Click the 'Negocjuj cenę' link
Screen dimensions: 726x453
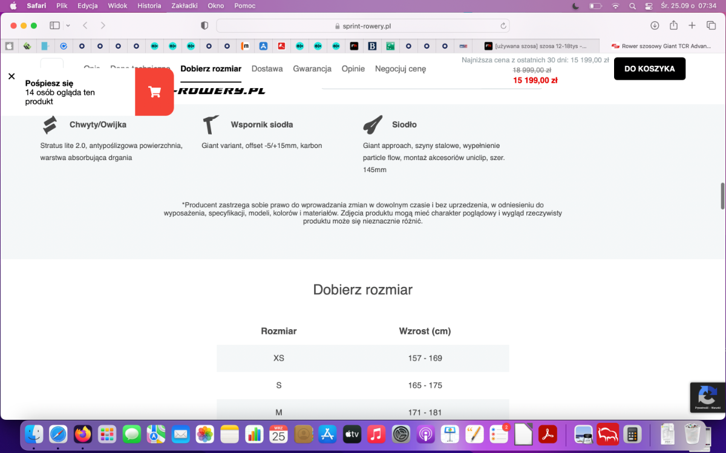401,69
